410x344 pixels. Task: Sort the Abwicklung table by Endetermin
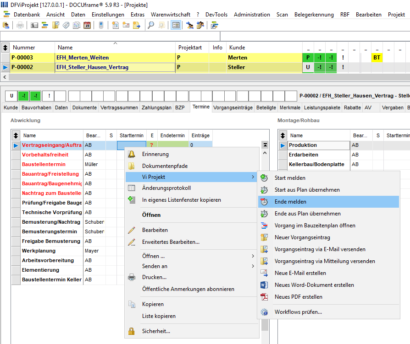click(172, 135)
